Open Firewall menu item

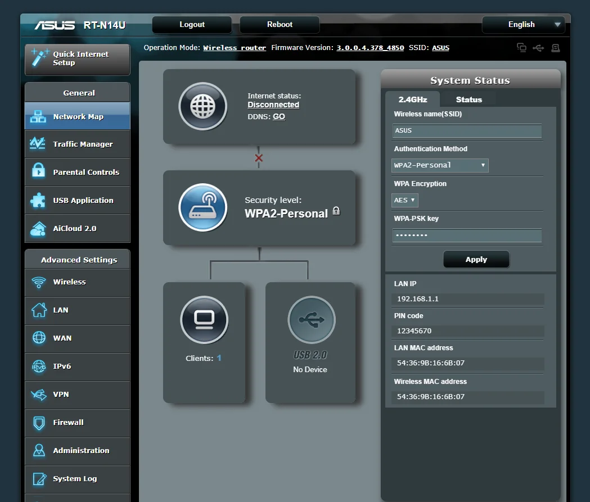pos(77,423)
